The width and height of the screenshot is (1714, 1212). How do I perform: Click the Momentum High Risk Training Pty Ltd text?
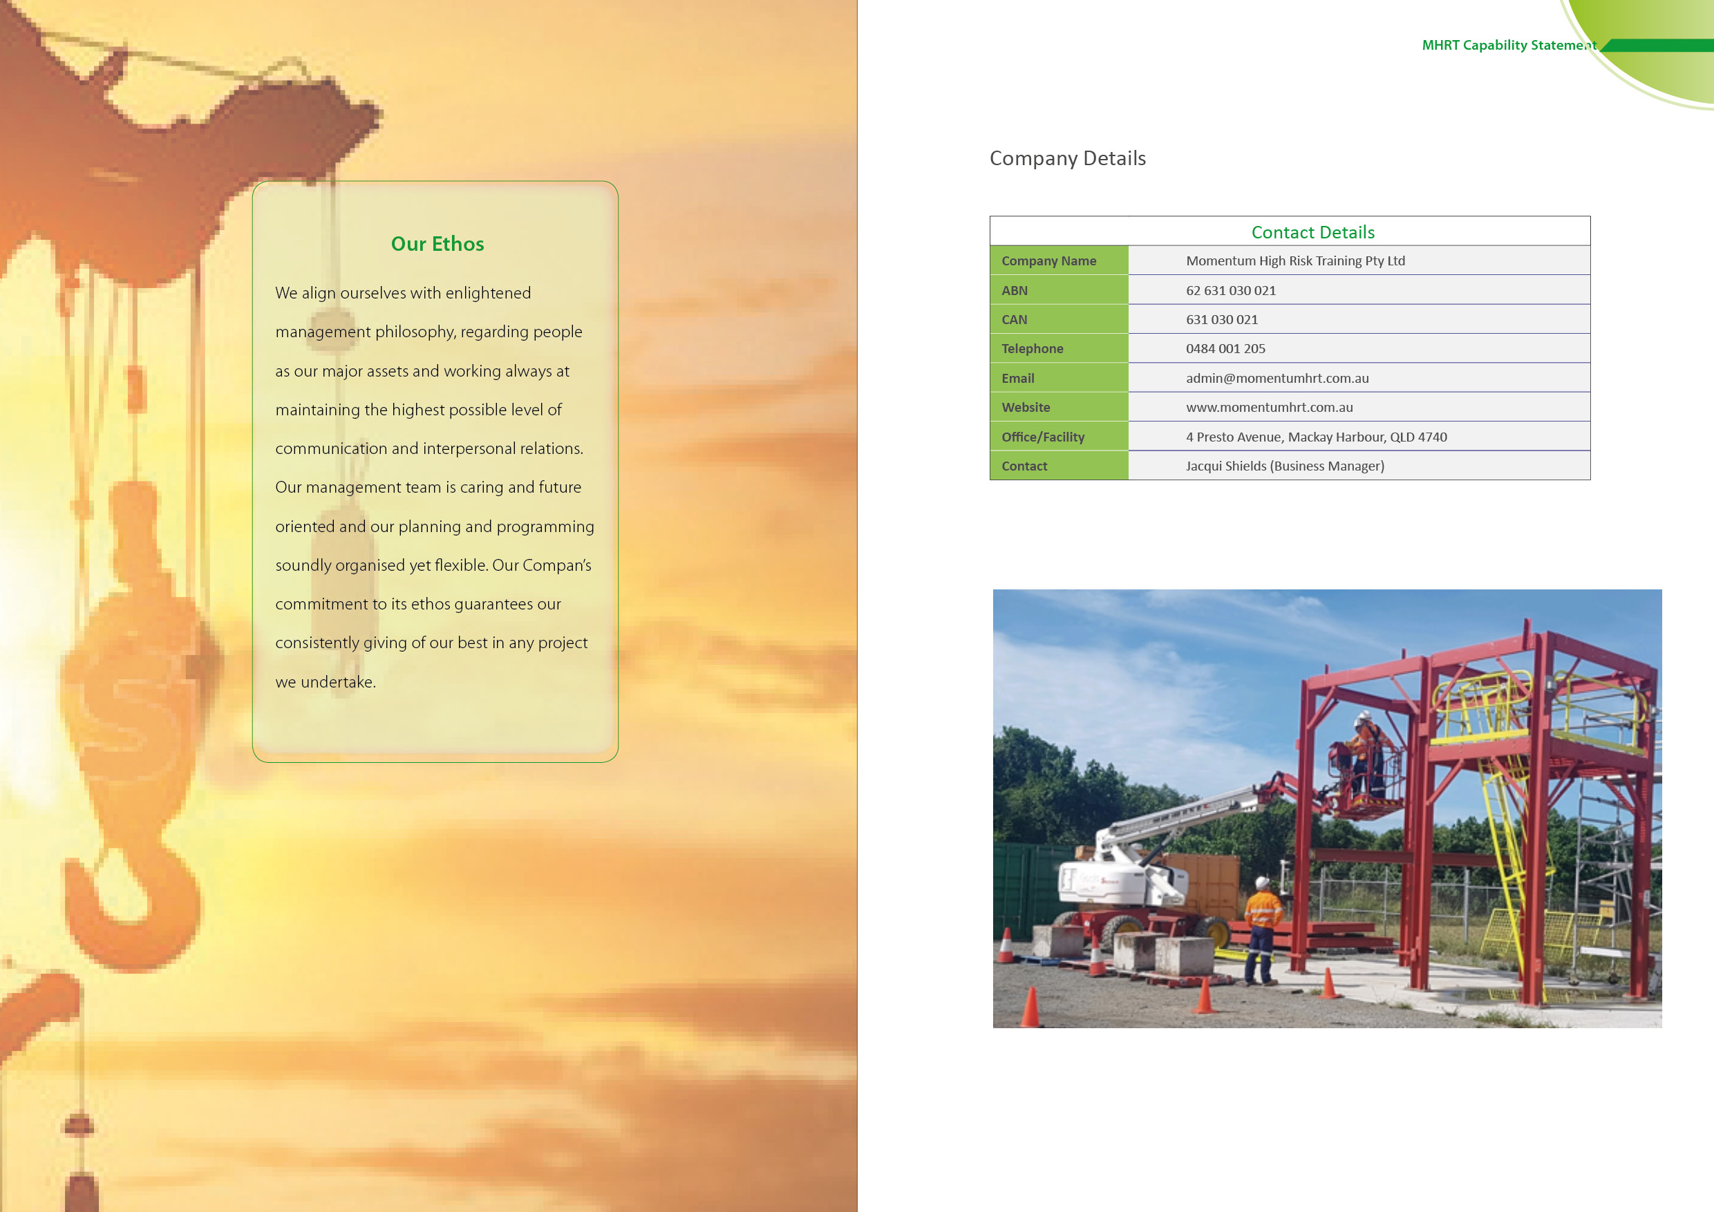pos(1294,261)
